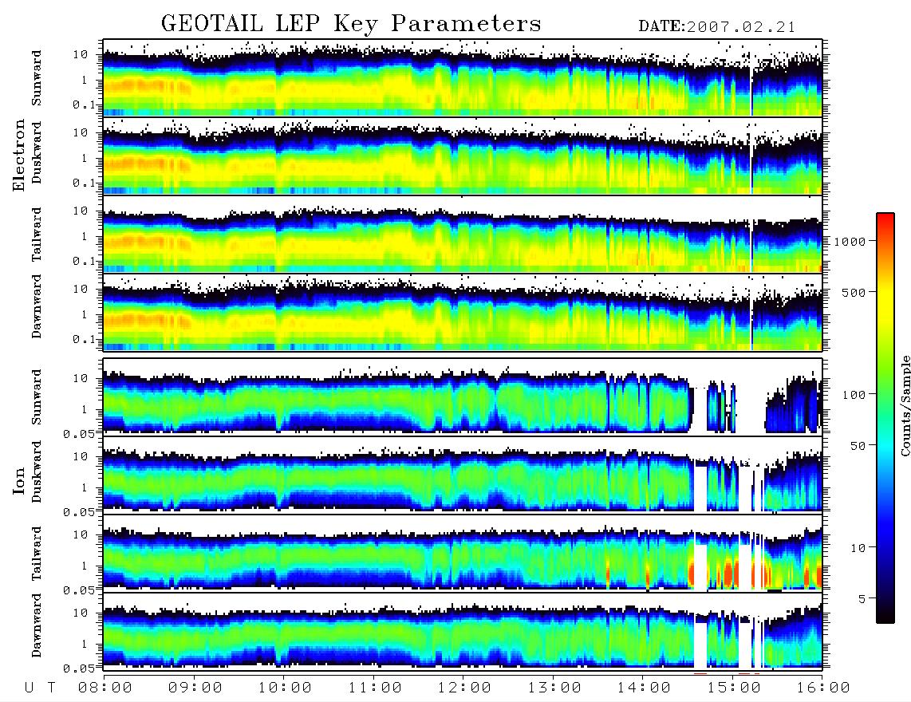Image resolution: width=911 pixels, height=702 pixels.
Task: Click the 50 tick label on color bar
Action: (x=858, y=446)
